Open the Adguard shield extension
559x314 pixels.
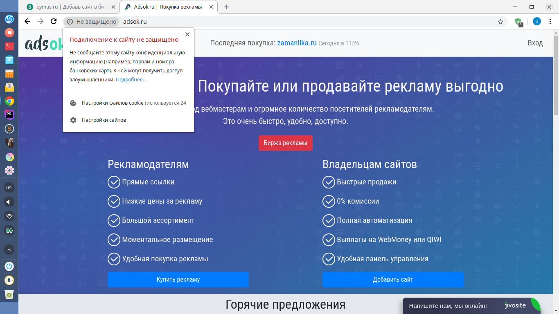pos(518,22)
